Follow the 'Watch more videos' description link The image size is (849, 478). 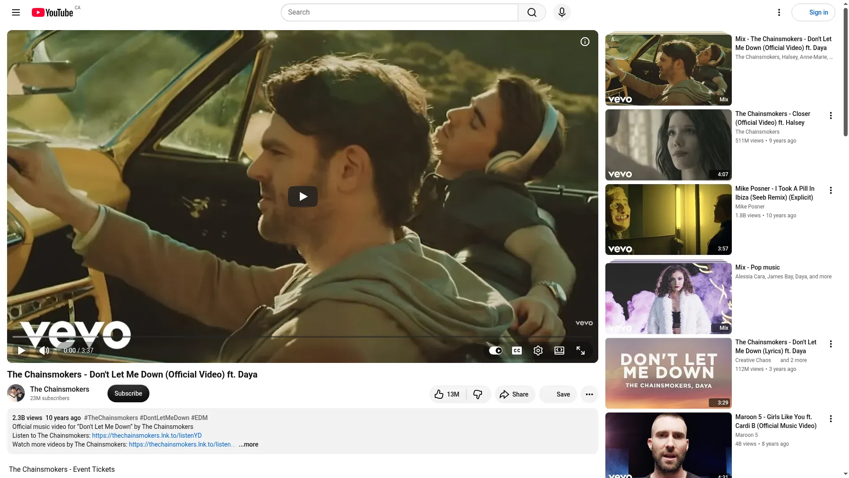(x=181, y=444)
